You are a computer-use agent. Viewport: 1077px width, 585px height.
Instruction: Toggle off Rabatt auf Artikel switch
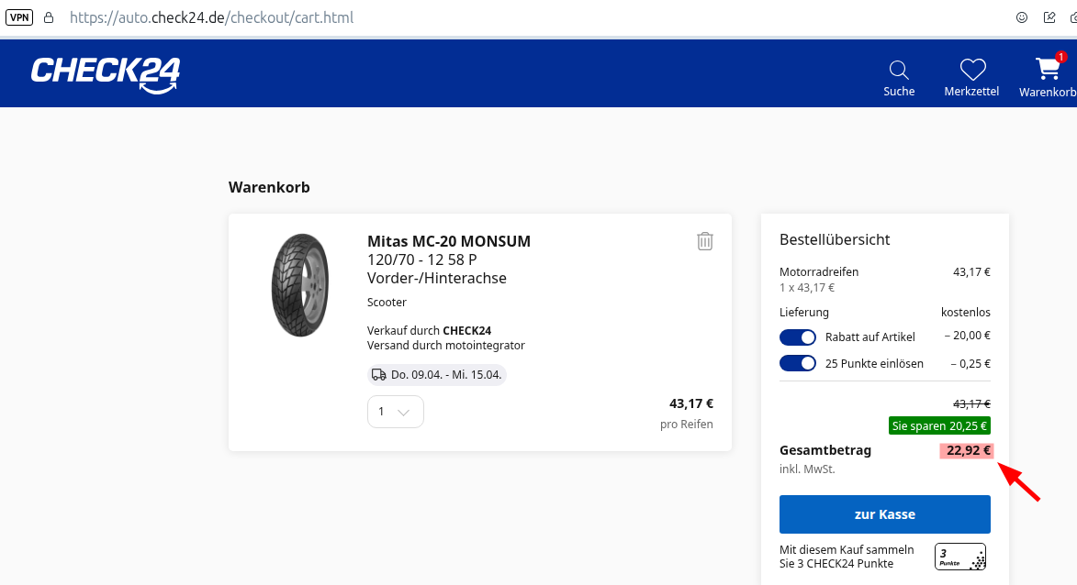(797, 337)
